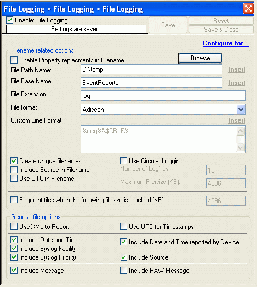Enable Segment files when filesize reached
Screen dimensions: 257x287
pos(14,200)
